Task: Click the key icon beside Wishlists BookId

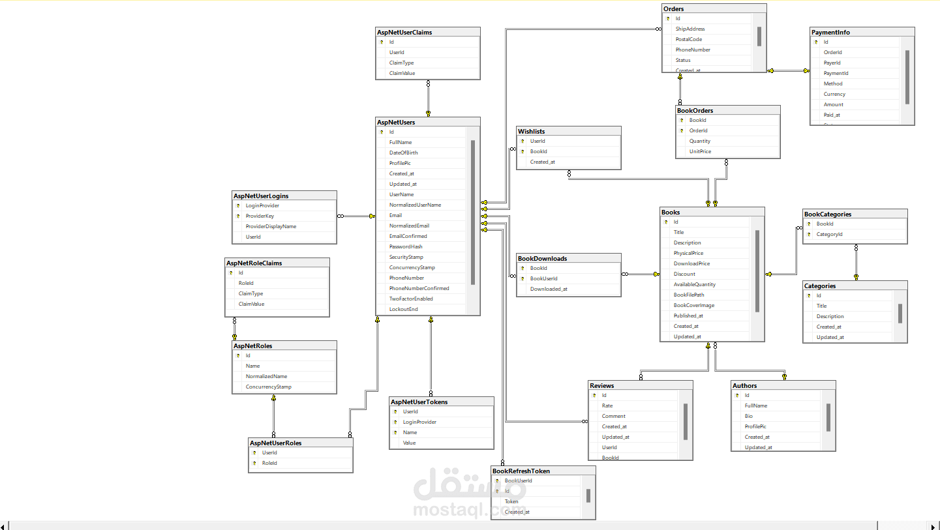Action: [522, 151]
